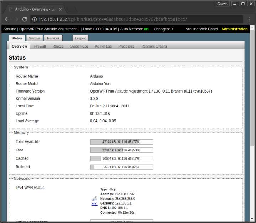This screenshot has height=223, width=256.
Task: Select the Overview subtab
Action: point(19,46)
